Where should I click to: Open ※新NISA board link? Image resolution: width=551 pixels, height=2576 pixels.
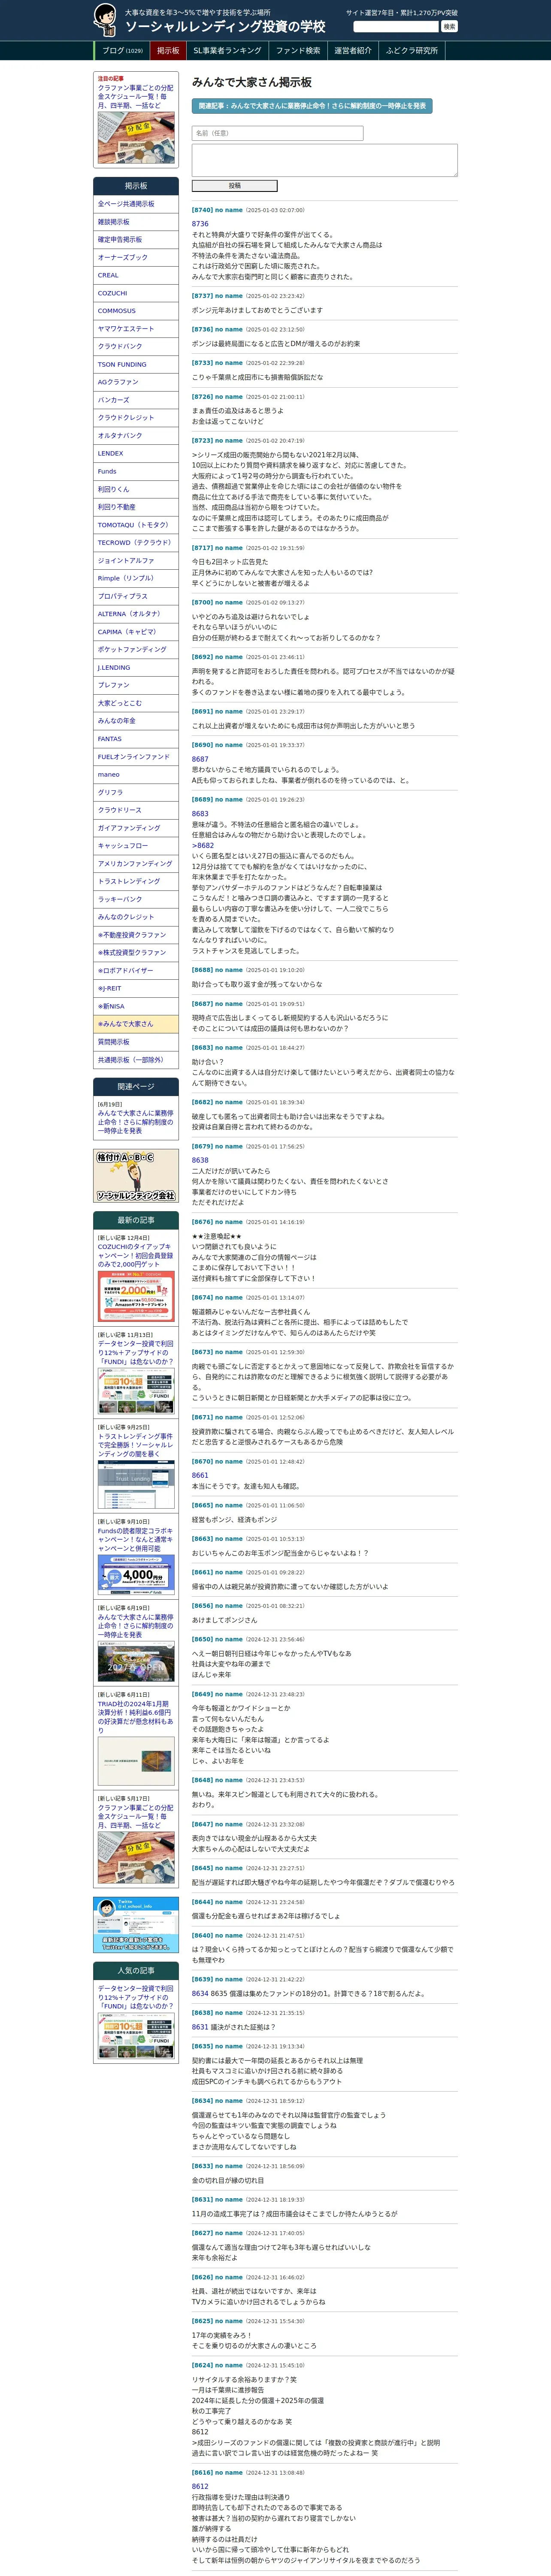[x=136, y=1007]
